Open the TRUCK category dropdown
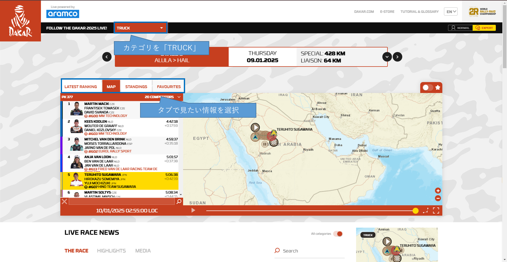This screenshot has width=507, height=262. 140,28
